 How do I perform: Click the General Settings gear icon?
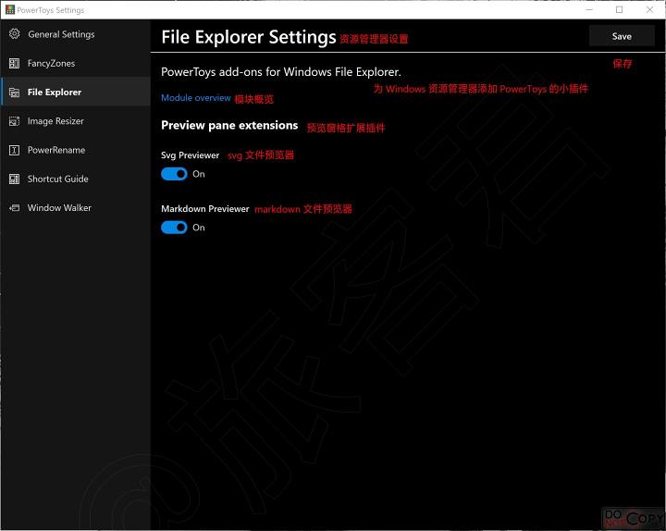point(15,34)
